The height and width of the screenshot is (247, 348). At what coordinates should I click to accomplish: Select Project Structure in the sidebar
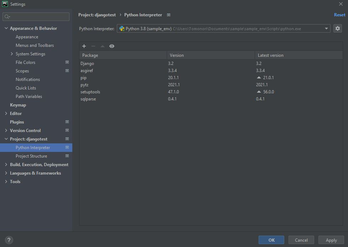31,156
